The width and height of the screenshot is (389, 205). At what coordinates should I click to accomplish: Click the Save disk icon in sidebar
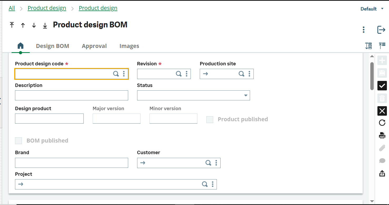pyautogui.click(x=382, y=73)
